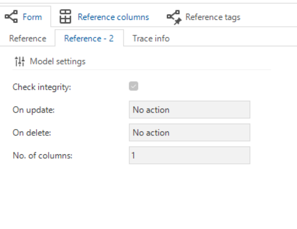
Task: Open the On update dropdown
Action: pyautogui.click(x=190, y=110)
